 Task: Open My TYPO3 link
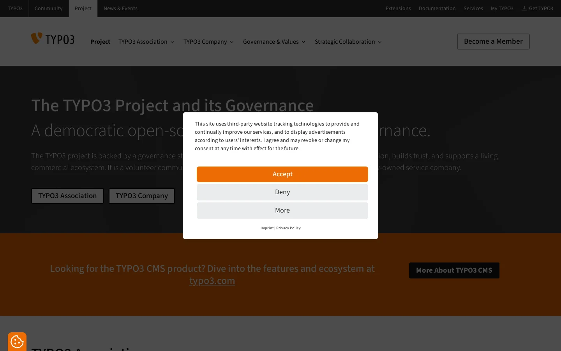(x=502, y=8)
